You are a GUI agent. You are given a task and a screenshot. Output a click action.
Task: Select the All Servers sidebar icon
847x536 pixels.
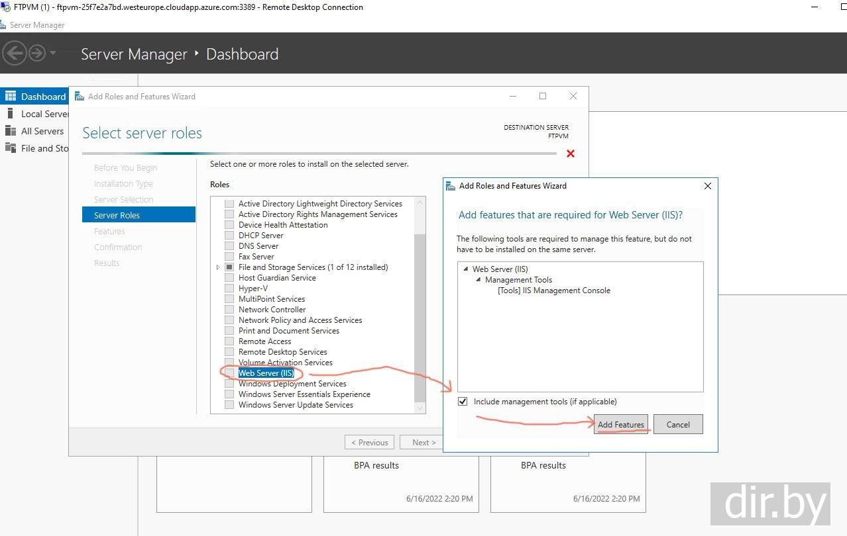pyautogui.click(x=11, y=131)
